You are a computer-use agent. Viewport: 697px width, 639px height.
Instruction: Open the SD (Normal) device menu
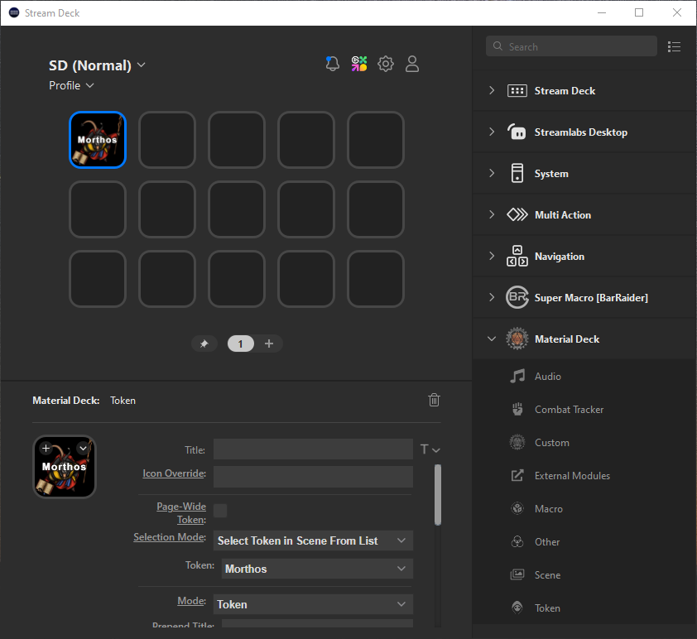98,65
